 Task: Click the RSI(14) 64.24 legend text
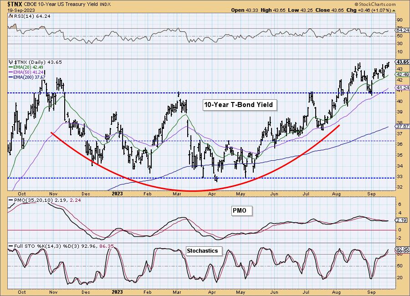tap(31, 16)
